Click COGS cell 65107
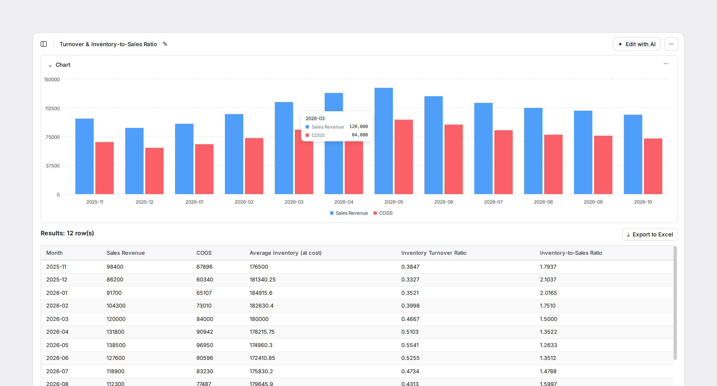Image resolution: width=717 pixels, height=386 pixels. 204,293
